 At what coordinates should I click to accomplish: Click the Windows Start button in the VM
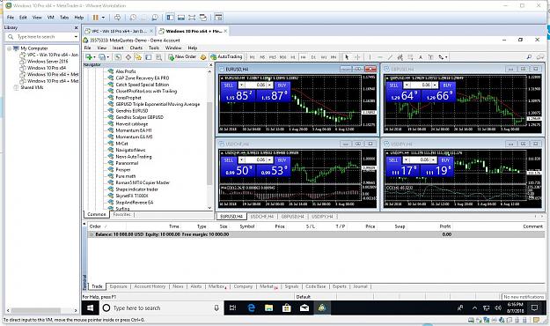[x=90, y=308]
